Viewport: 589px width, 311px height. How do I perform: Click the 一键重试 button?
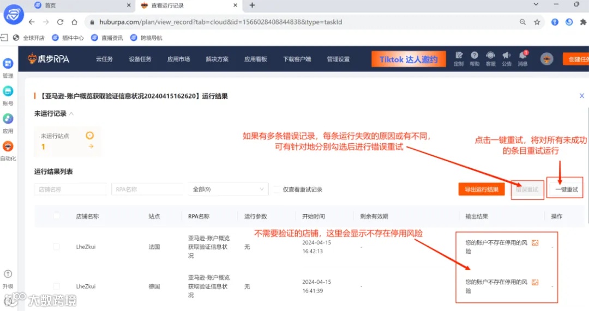pyautogui.click(x=567, y=190)
